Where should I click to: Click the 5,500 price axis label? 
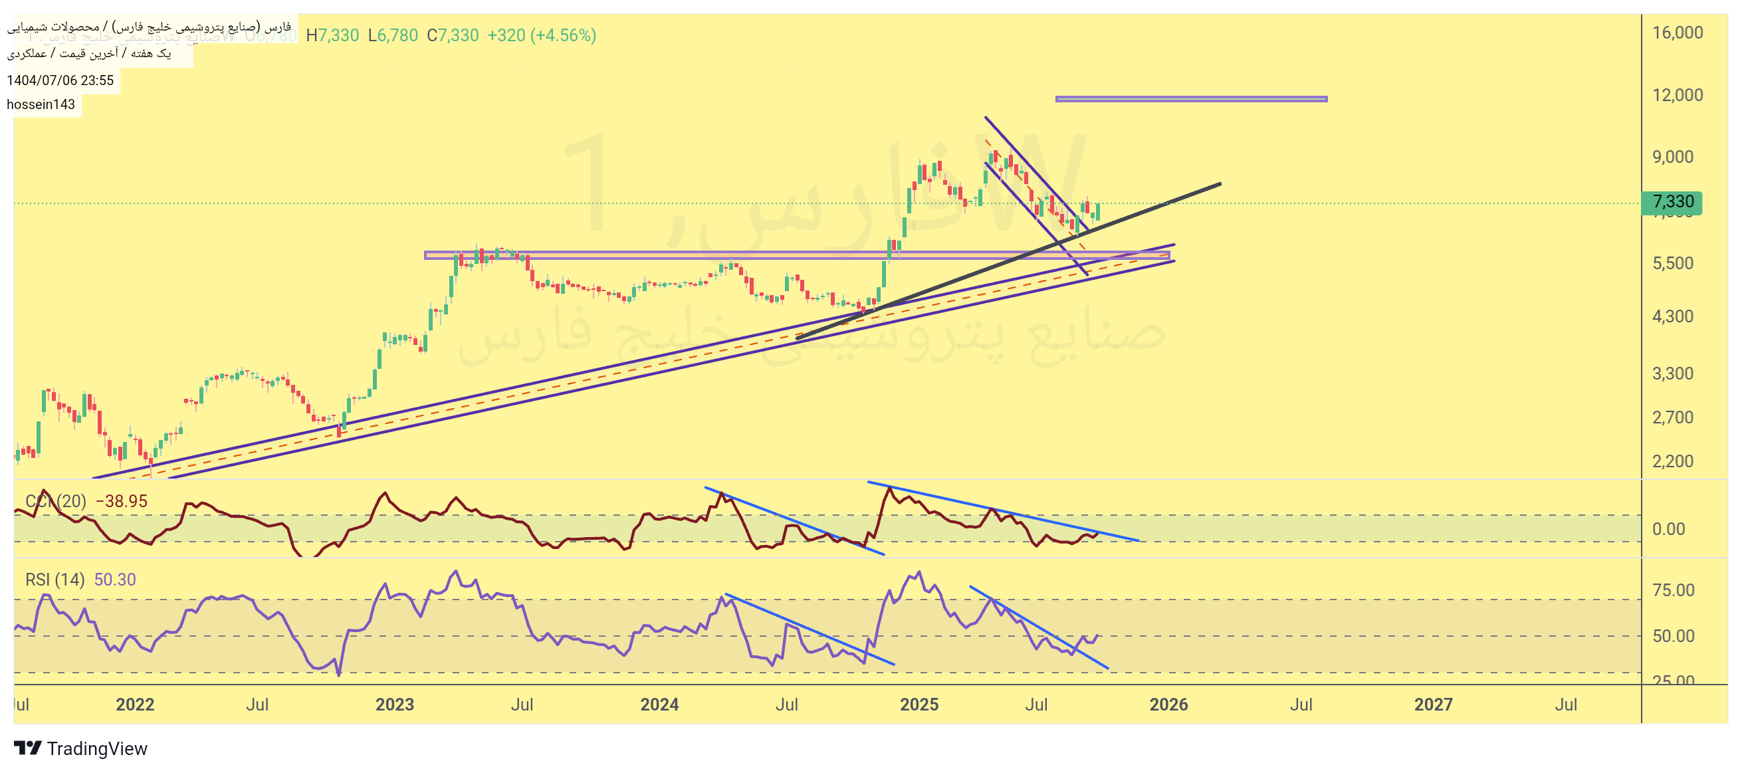pos(1672,263)
